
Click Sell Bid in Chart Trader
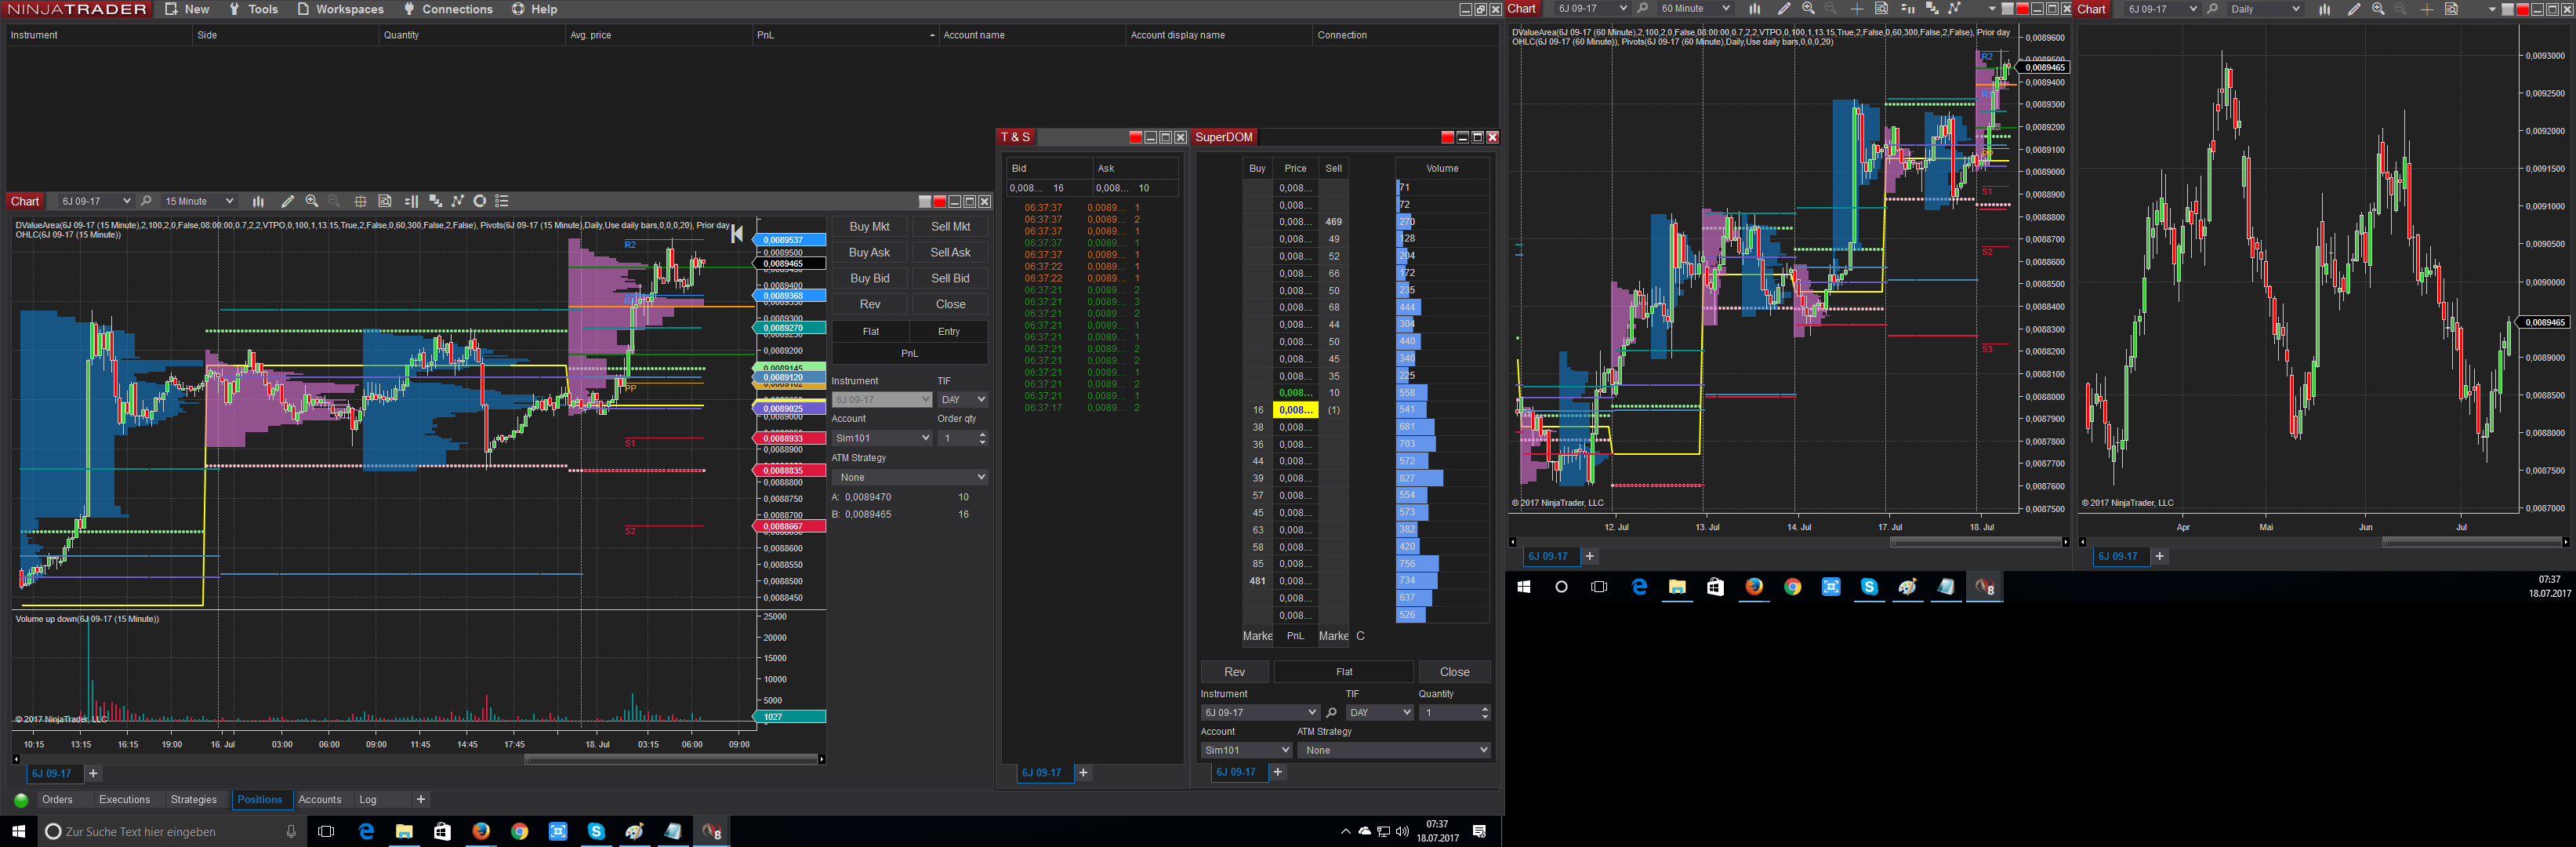950,279
